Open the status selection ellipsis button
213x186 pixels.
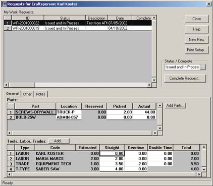point(203,67)
